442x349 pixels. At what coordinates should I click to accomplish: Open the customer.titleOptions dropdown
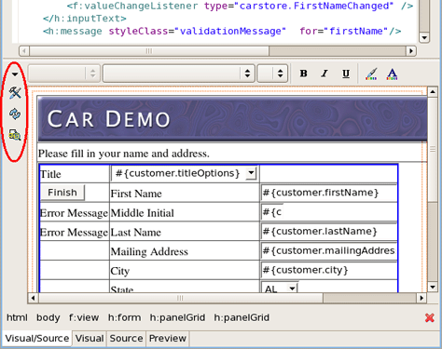coord(184,173)
